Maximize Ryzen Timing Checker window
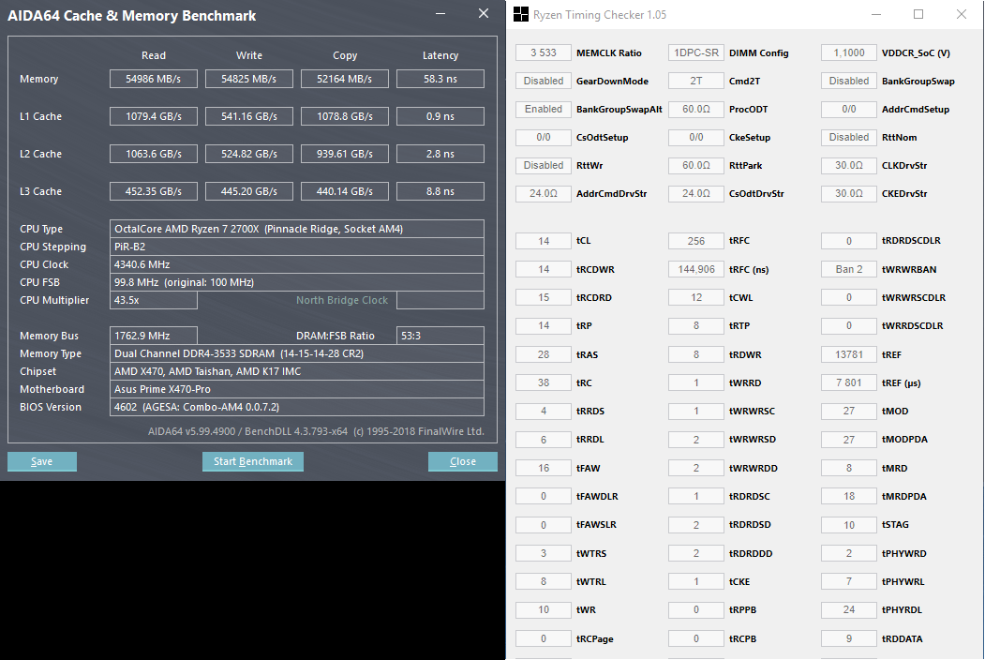 [x=918, y=14]
